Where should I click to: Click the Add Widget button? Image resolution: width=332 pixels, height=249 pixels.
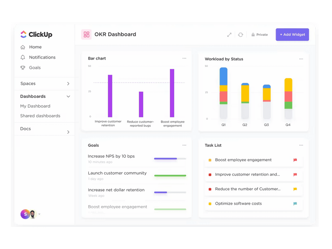(292, 34)
